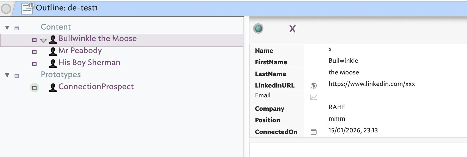Viewport: 467px width, 157px height.
Task: Click the green-highlighted prototype note icon
Action: (x=34, y=88)
